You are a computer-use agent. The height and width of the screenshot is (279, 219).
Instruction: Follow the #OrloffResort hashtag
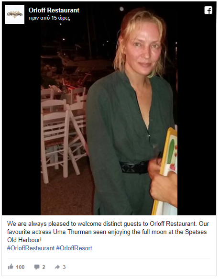pyautogui.click(x=74, y=248)
